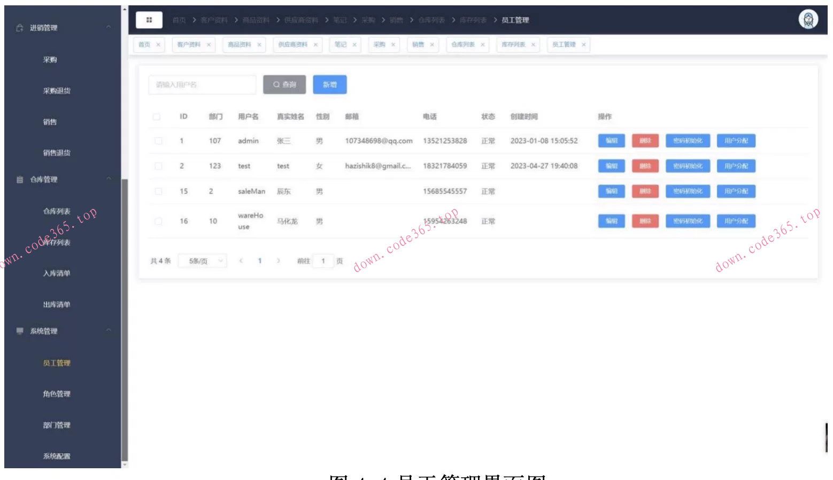Close the 供应商资料 tab
The height and width of the screenshot is (480, 833).
click(x=315, y=45)
